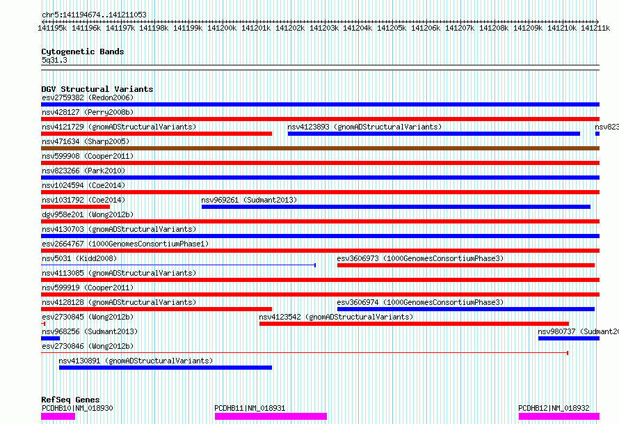Click the 141210k ruler position
The width and height of the screenshot is (619, 424).
(x=562, y=28)
